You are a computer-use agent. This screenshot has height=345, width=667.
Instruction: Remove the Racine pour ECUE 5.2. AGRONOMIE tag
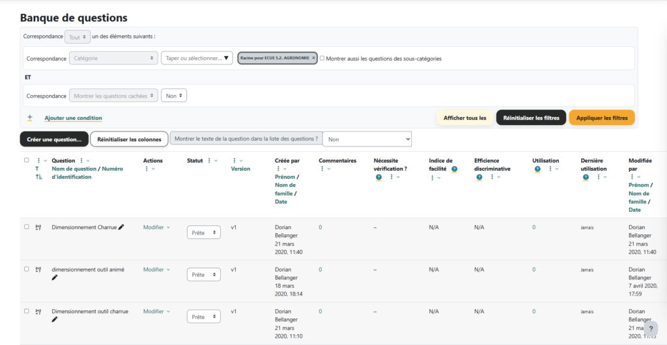click(313, 58)
